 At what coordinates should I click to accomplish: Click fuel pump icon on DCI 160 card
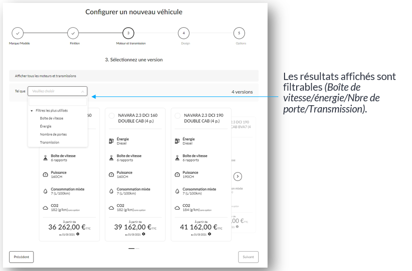[x=111, y=141]
